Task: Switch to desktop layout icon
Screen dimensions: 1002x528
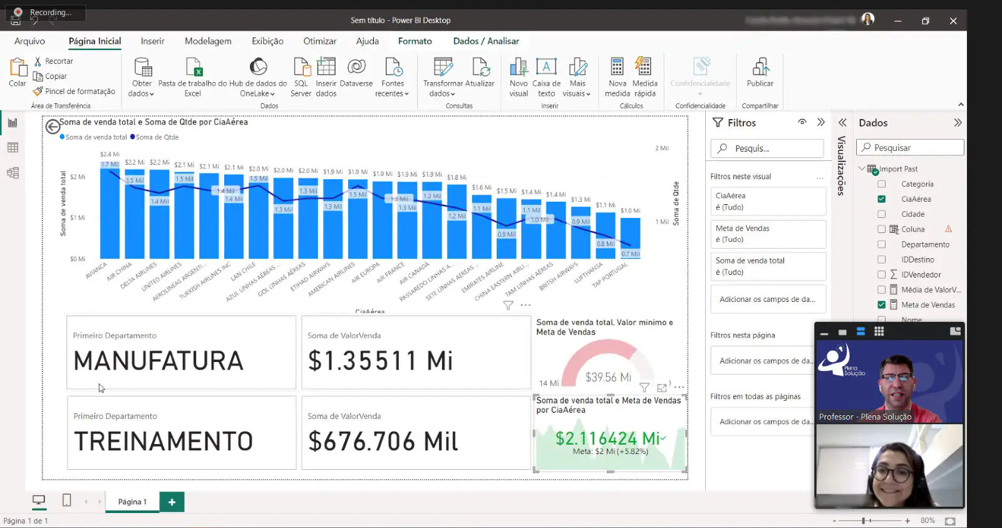Action: [39, 500]
